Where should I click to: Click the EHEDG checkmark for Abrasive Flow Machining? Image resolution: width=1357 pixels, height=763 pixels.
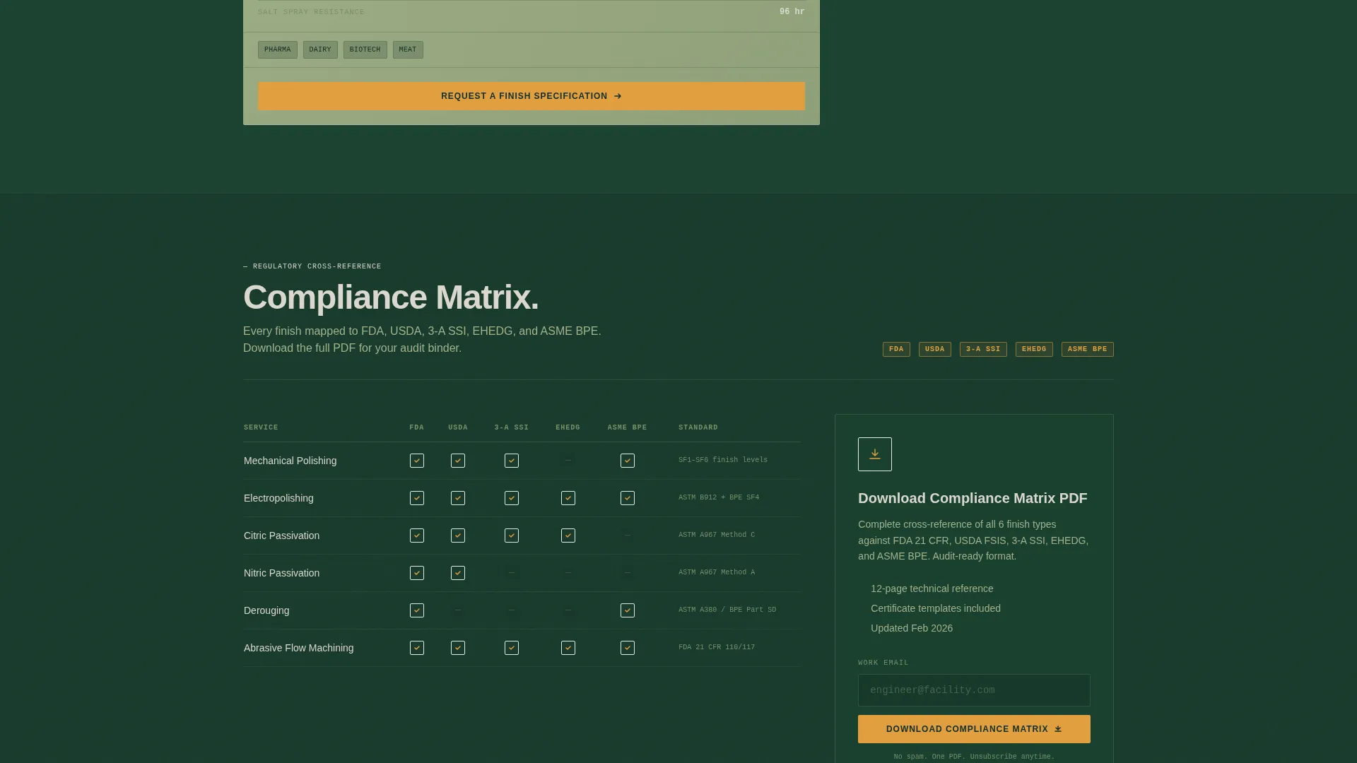click(568, 648)
